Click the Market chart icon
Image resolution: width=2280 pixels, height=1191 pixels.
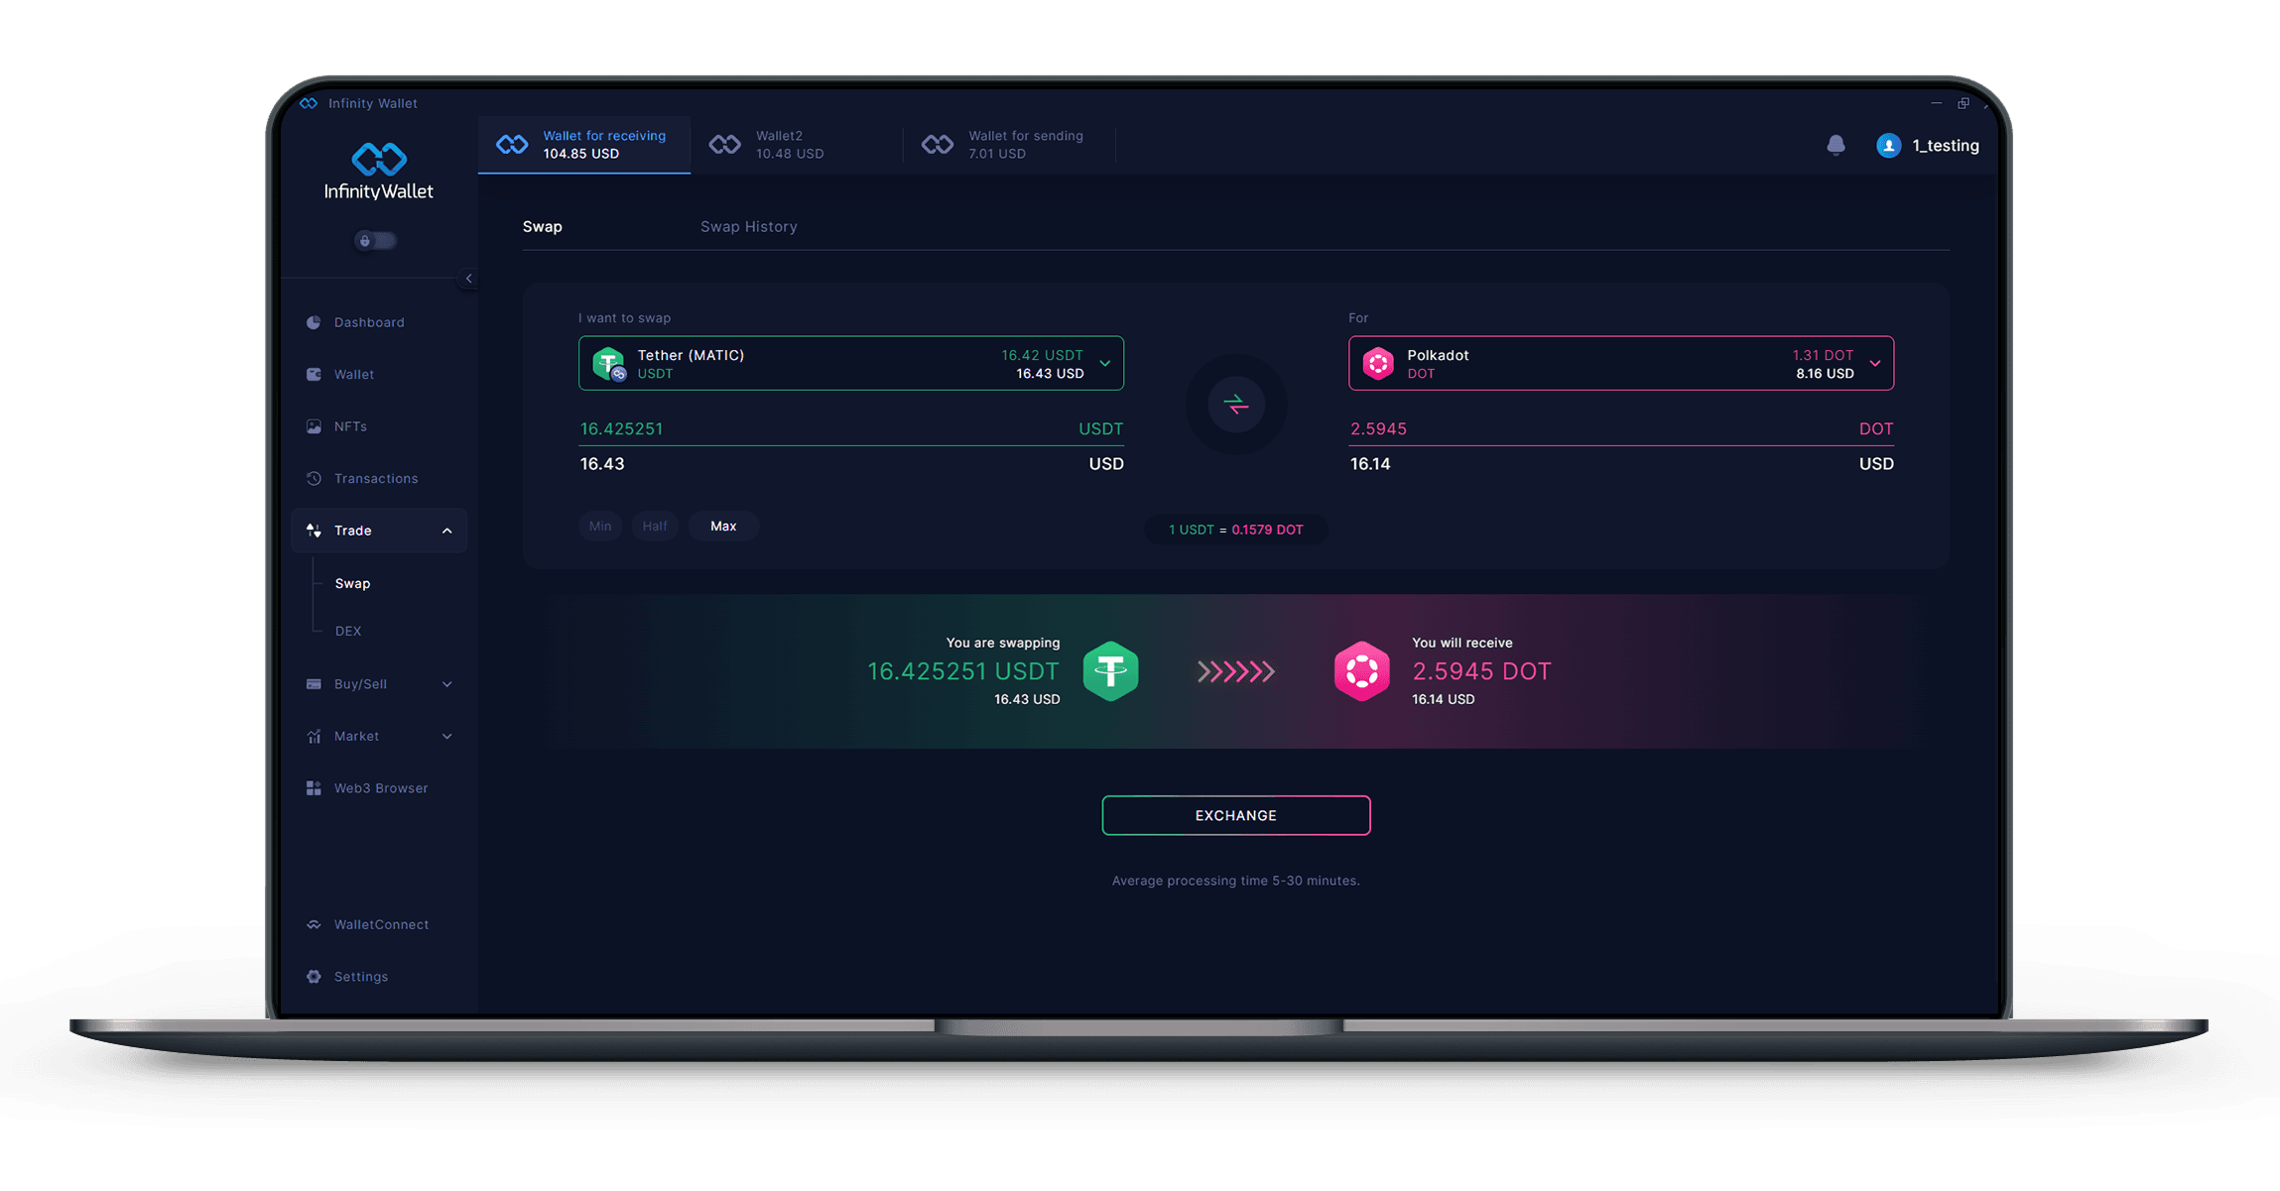point(314,736)
